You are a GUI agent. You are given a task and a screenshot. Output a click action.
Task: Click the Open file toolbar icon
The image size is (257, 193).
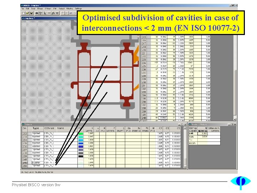click(27, 13)
